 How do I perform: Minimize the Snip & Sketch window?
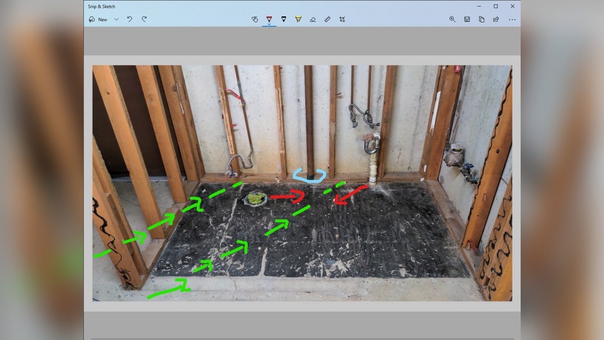click(x=479, y=6)
